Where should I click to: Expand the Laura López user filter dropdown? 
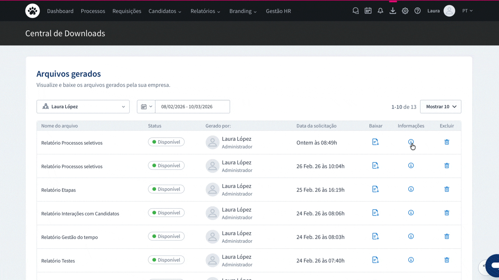(x=83, y=107)
